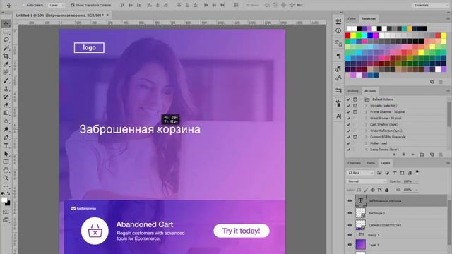
Task: Hide the Russian text layer
Action: tap(350, 200)
